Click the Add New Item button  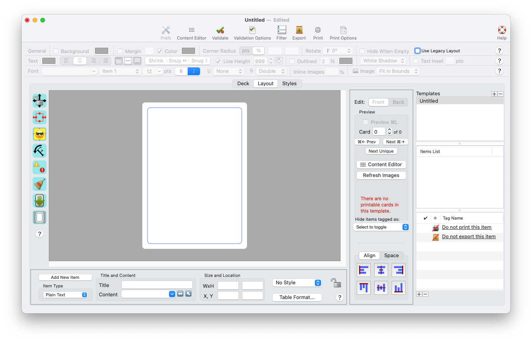65,277
